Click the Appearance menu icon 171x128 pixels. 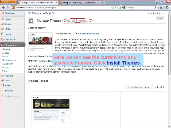pyautogui.click(x=2, y=45)
